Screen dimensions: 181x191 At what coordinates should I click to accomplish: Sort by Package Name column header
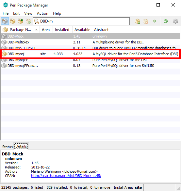(20, 30)
